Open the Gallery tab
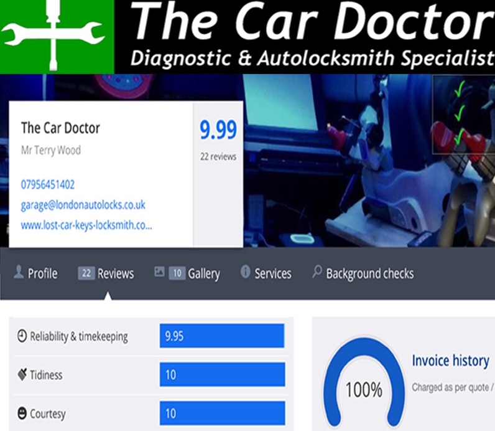 (x=187, y=273)
